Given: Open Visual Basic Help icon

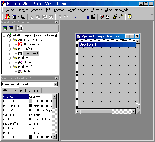Looking at the screenshot, I should (x=130, y=17).
